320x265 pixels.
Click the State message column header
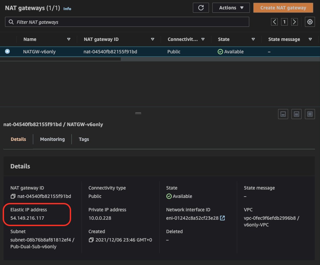[284, 39]
